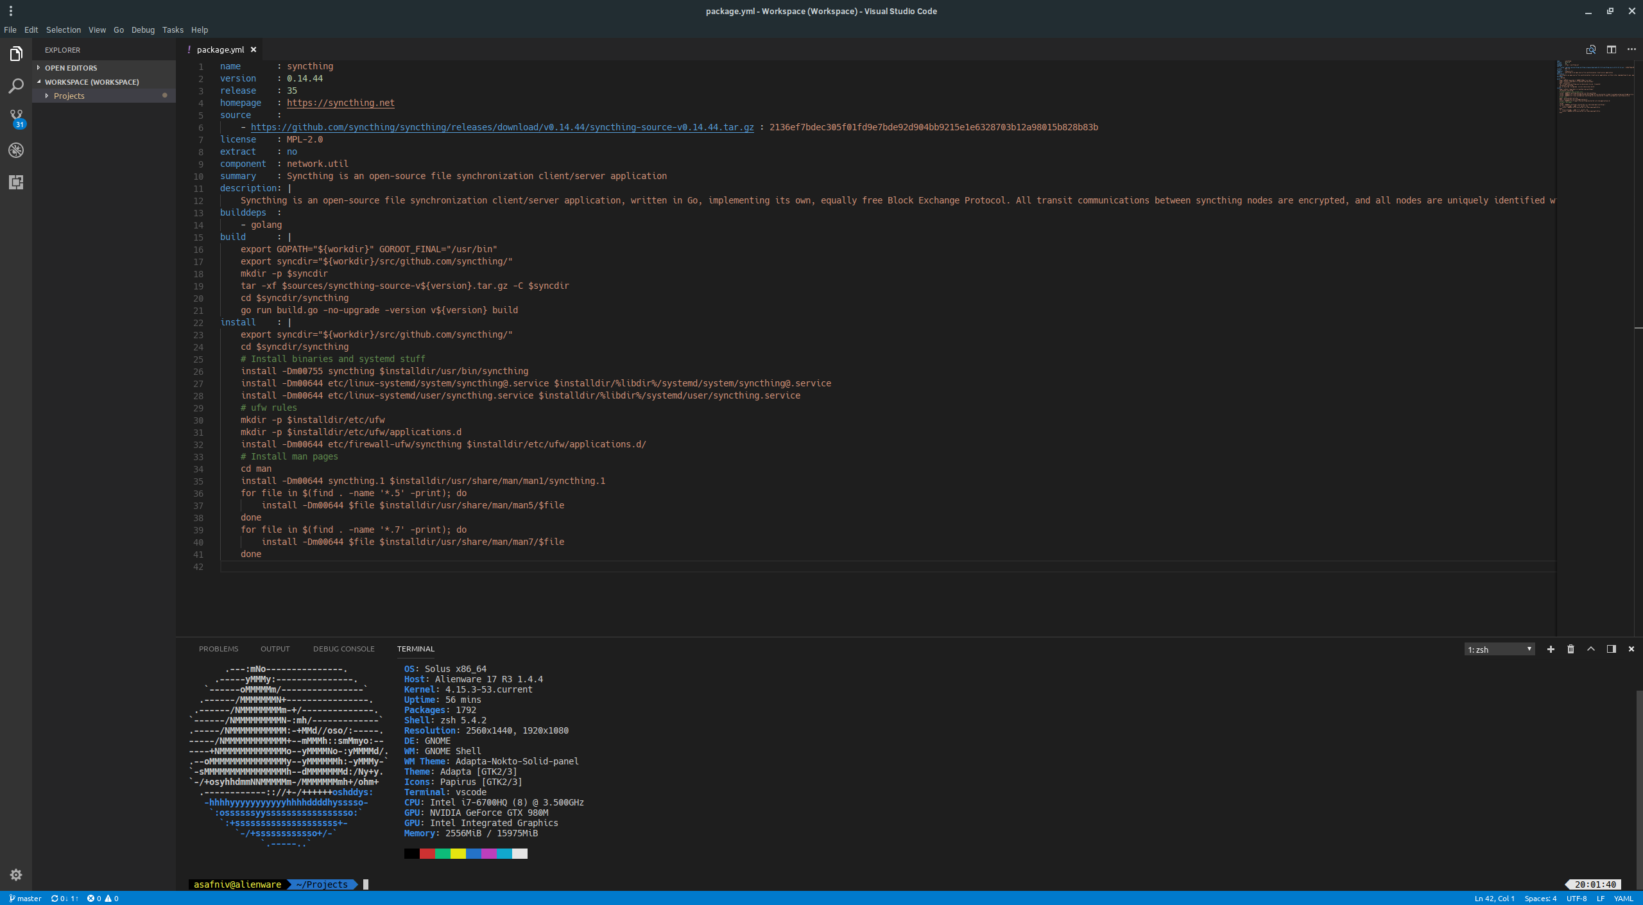The width and height of the screenshot is (1643, 905).
Task: Click the EXPLORER sidebar title
Action: coord(62,50)
